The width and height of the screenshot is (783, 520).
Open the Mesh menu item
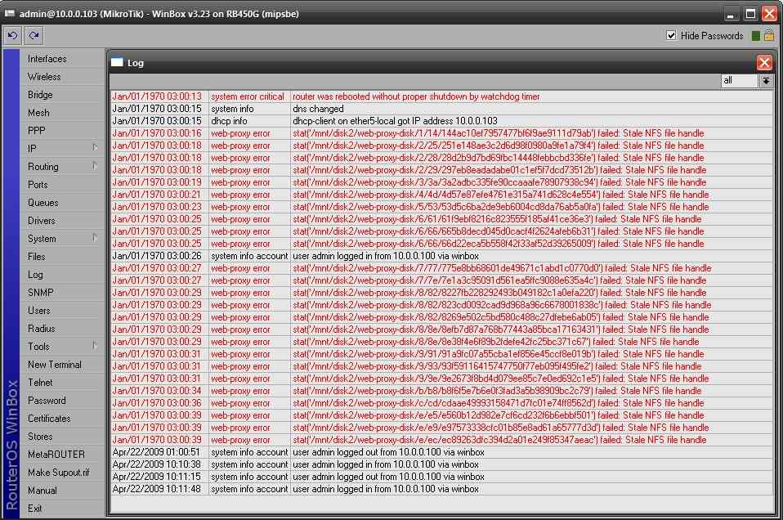pyautogui.click(x=38, y=112)
